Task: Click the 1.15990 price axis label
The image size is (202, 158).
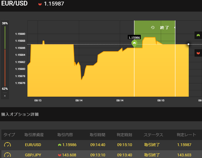Action: (x=20, y=34)
